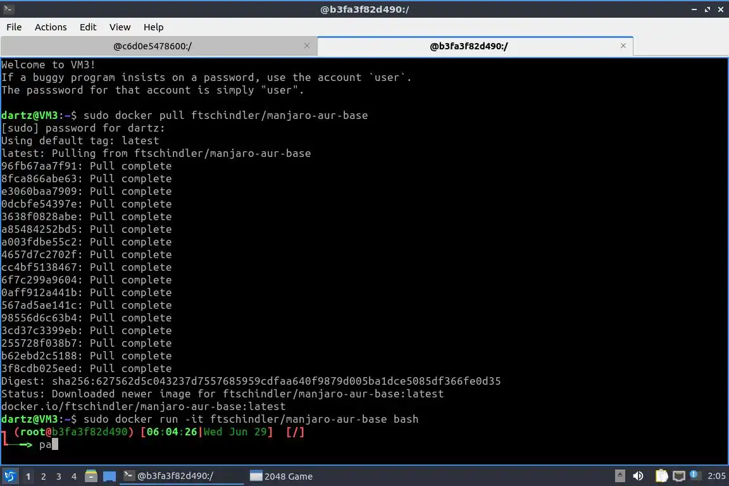Image resolution: width=729 pixels, height=486 pixels.
Task: Click the root@b3fa3f82d490 prompt text
Action: pos(74,432)
